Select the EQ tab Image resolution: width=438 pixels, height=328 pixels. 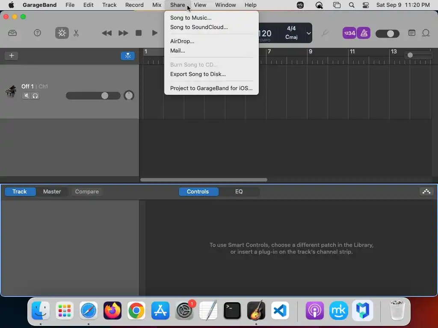(x=239, y=192)
